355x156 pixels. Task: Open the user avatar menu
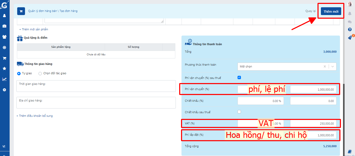[x=350, y=4]
